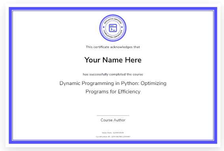Click 'This certificate acknowledges that' text
The image size is (224, 151).
pyautogui.click(x=113, y=47)
